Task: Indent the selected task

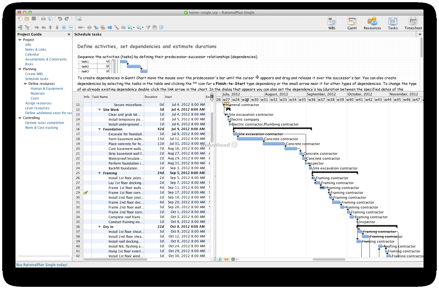Action: pyautogui.click(x=37, y=27)
